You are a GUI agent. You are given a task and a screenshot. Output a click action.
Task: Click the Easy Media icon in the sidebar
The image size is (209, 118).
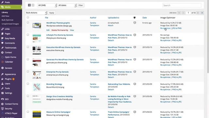click(x=2, y=38)
